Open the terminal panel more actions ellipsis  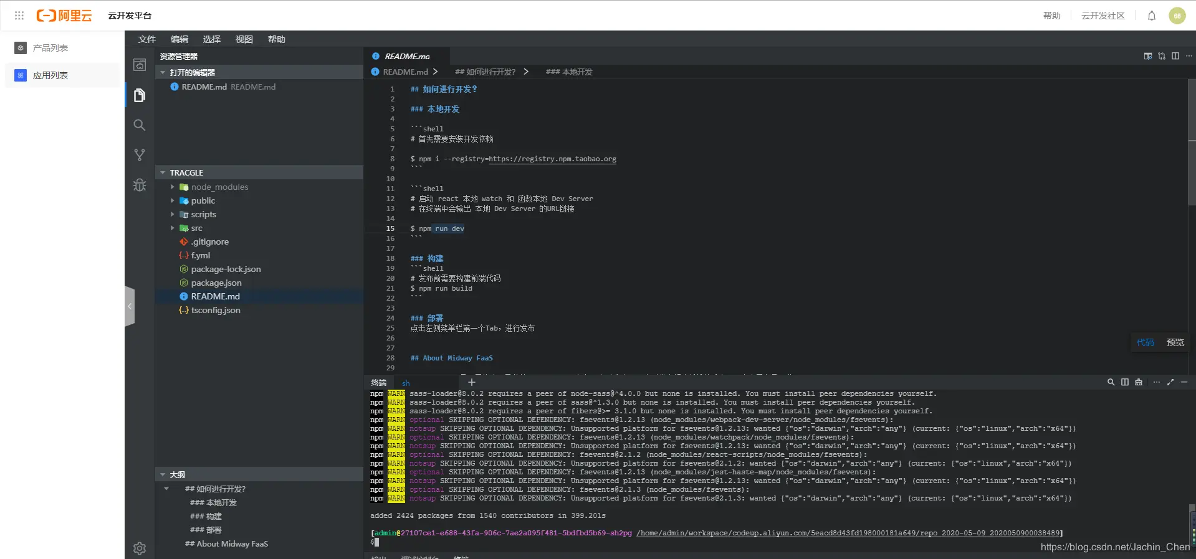click(x=1157, y=382)
